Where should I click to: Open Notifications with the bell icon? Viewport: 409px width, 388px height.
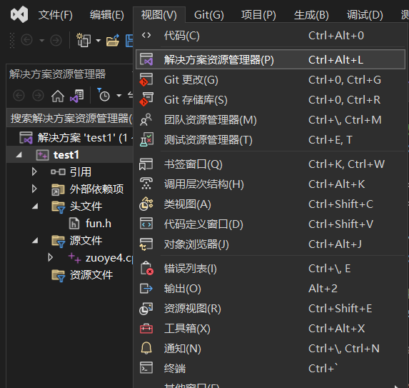[x=146, y=348]
